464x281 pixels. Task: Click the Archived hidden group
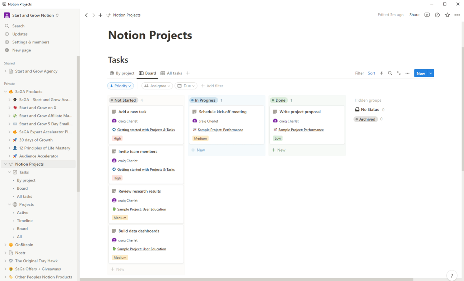365,119
